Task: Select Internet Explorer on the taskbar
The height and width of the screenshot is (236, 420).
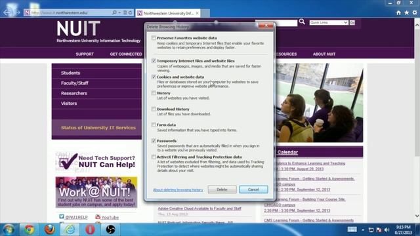Action: 70,229
